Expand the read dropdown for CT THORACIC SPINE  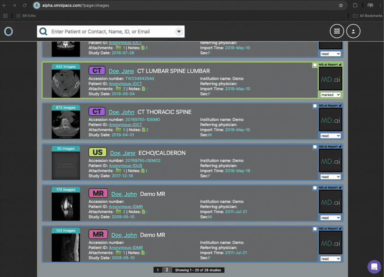coord(330,135)
